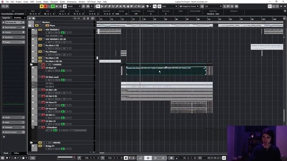Open the color palette tool
Viewport: 287px width, 161px height.
point(148,6)
